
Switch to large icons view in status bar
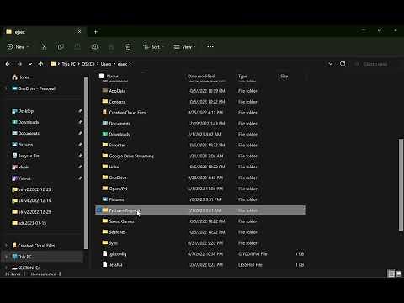pos(398,274)
